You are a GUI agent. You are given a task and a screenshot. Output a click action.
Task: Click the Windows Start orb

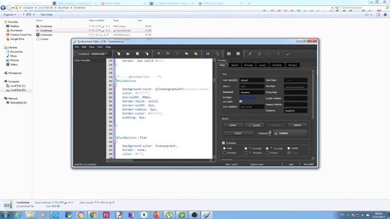tap(5, 215)
